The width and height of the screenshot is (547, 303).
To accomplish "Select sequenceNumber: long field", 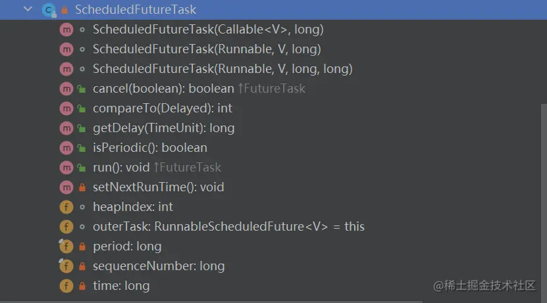I will pyautogui.click(x=158, y=266).
